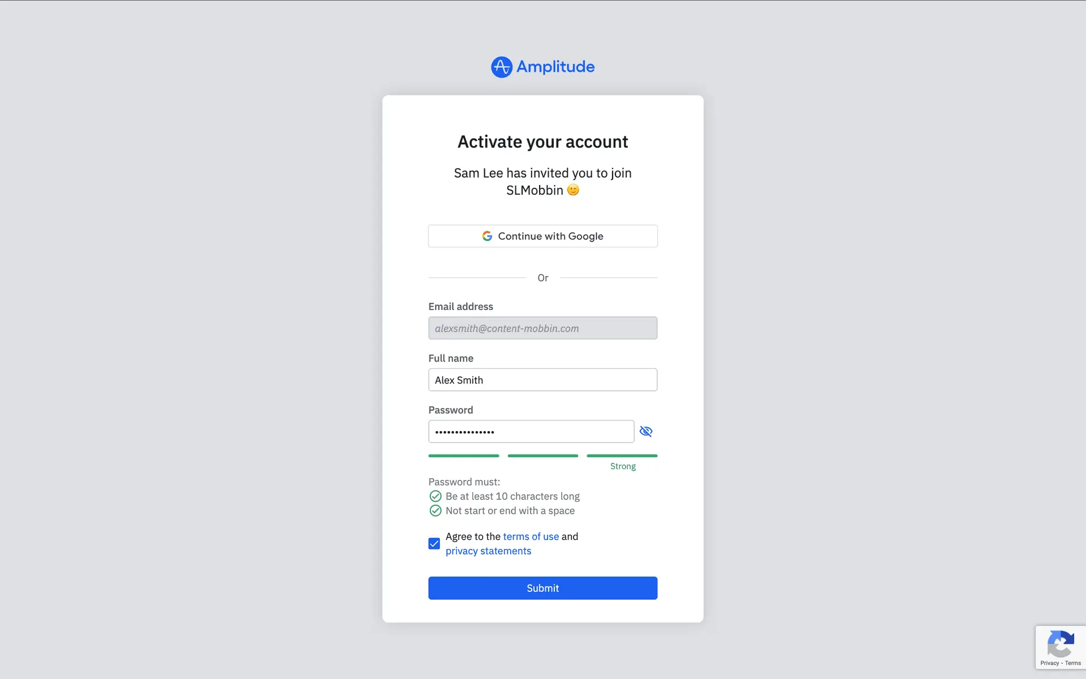
Task: Open the terms of use link
Action: click(x=531, y=536)
